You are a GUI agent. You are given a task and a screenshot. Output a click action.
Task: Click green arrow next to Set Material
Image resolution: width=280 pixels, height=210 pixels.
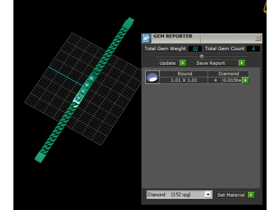[x=251, y=195]
